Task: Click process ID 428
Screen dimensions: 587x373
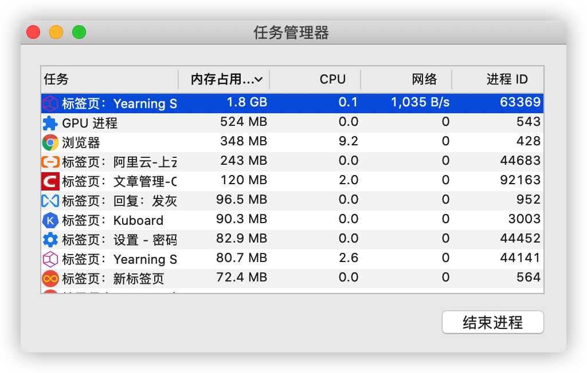Action: (529, 141)
